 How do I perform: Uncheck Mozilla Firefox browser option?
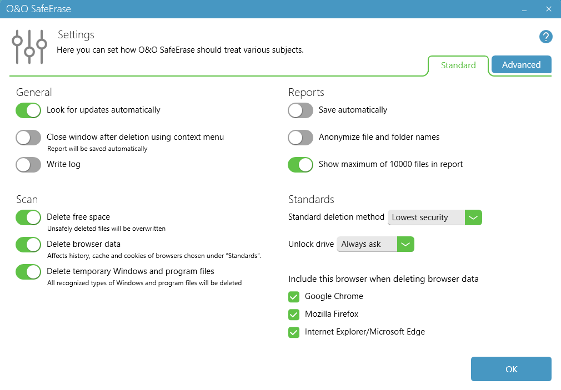(294, 315)
